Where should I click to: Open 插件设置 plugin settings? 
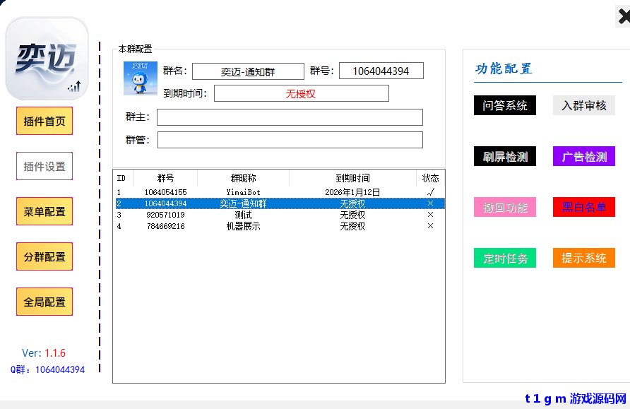coord(44,166)
